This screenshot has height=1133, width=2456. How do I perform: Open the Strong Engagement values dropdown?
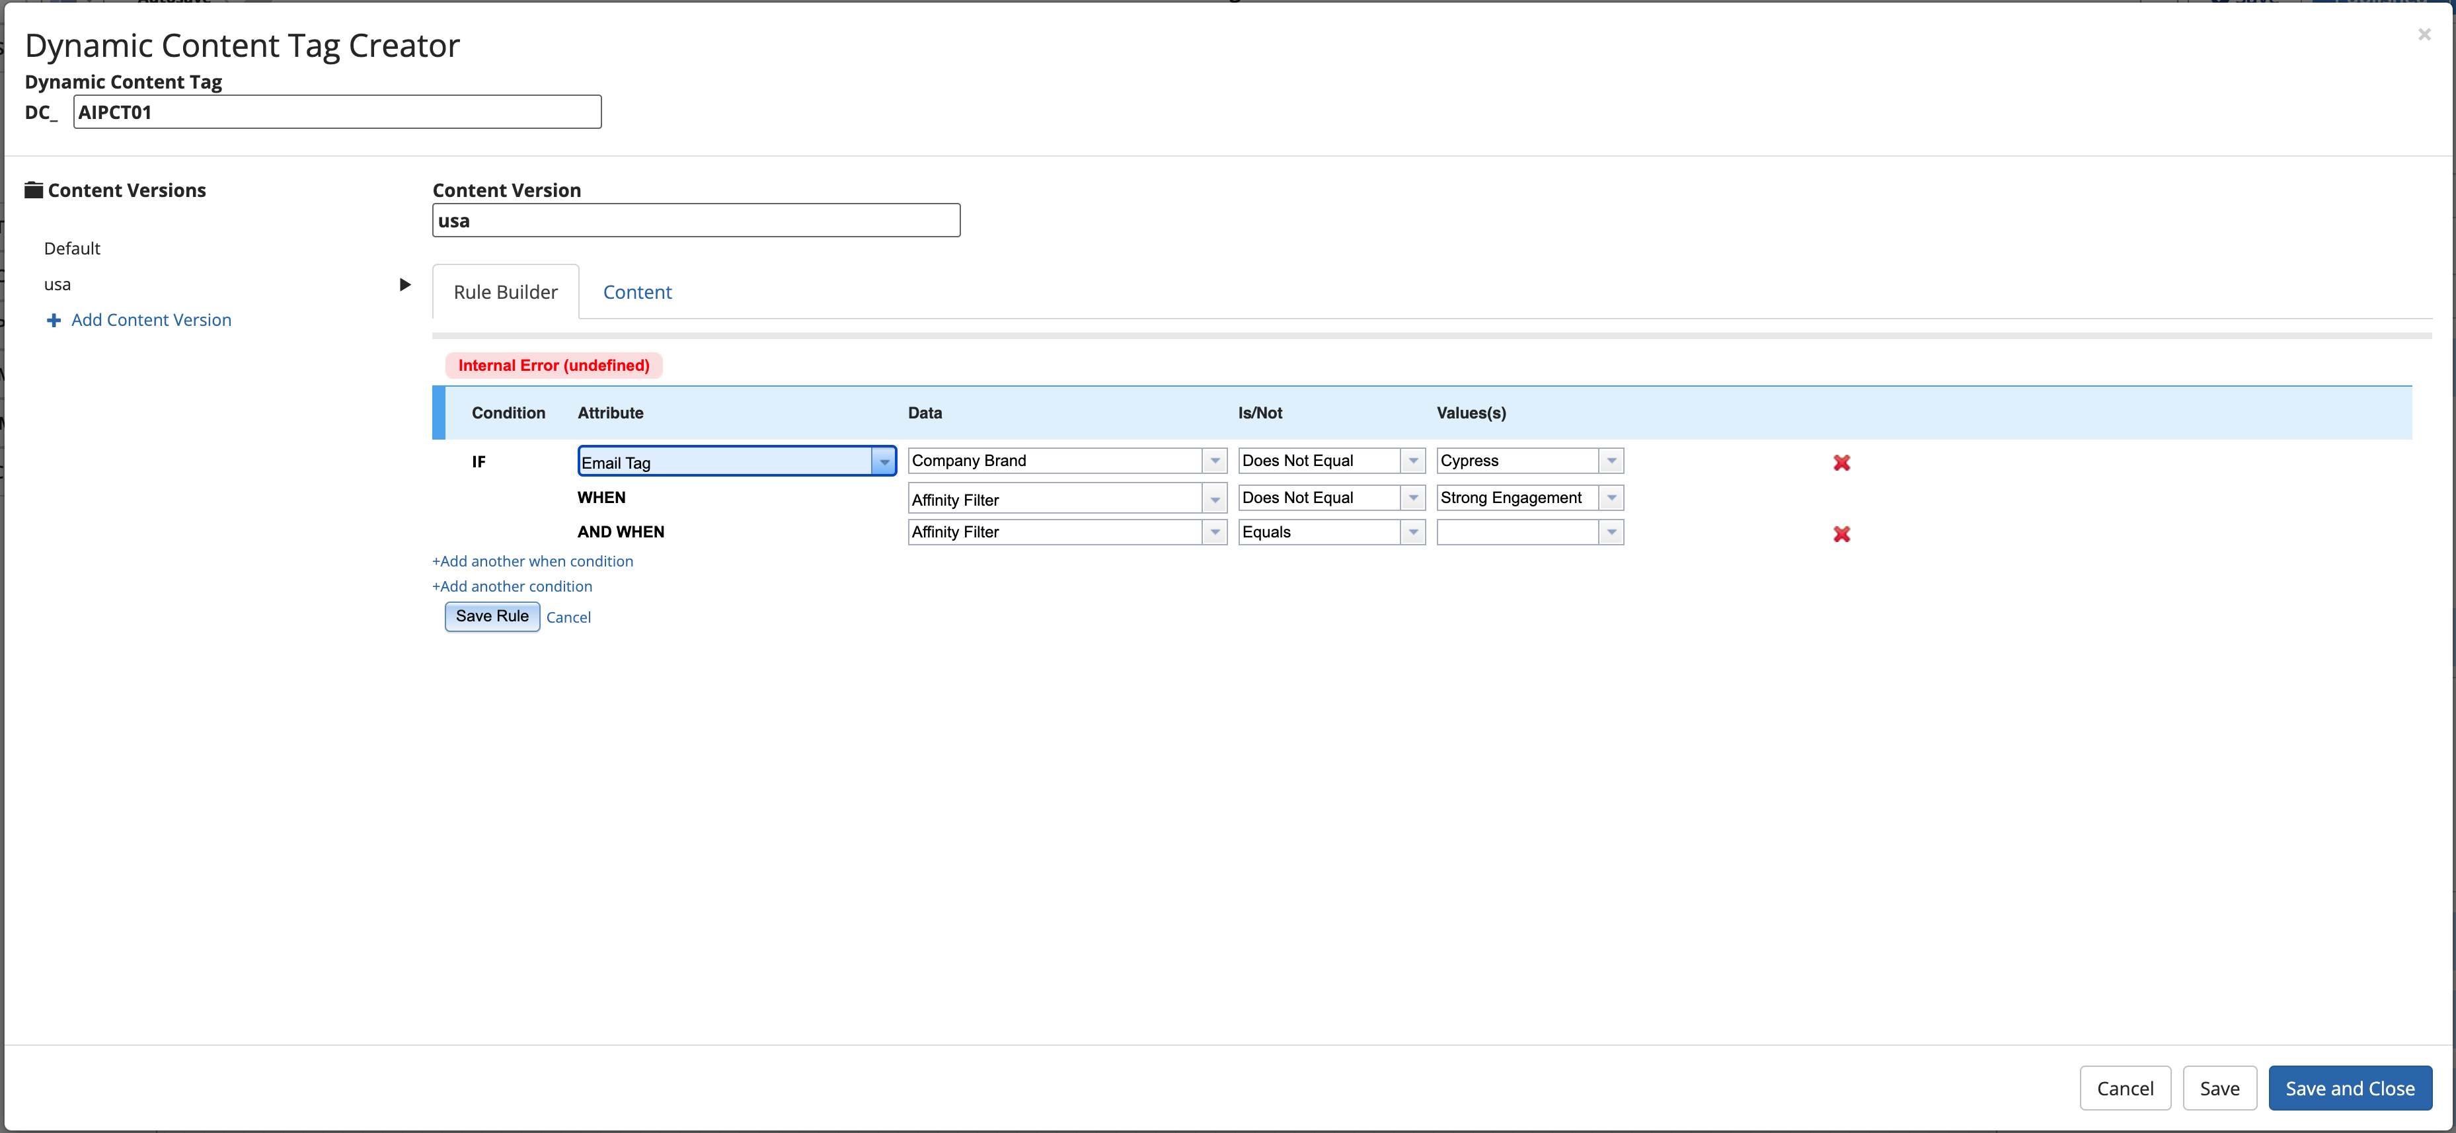click(1610, 498)
